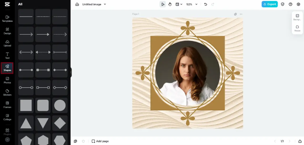Open the Frames sidebar panel

click(7, 105)
